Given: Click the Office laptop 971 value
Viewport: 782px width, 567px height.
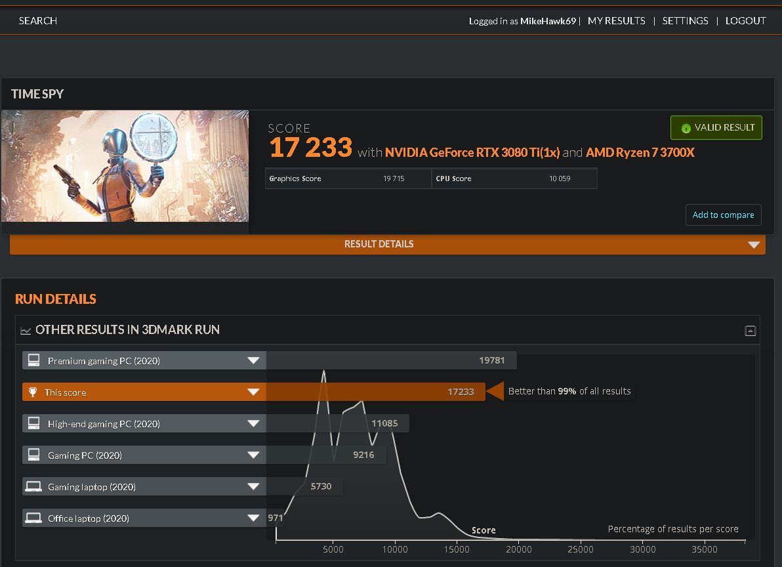Looking at the screenshot, I should tap(276, 518).
